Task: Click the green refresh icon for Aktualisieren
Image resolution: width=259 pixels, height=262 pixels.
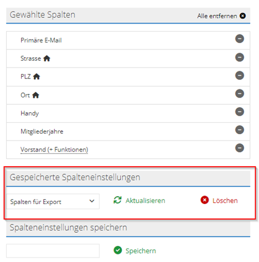Action: (x=117, y=200)
